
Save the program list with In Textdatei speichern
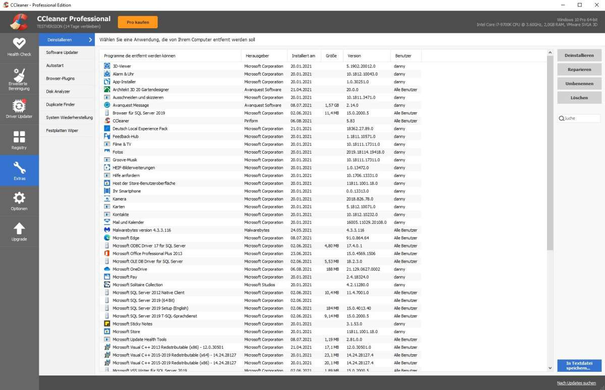click(579, 365)
